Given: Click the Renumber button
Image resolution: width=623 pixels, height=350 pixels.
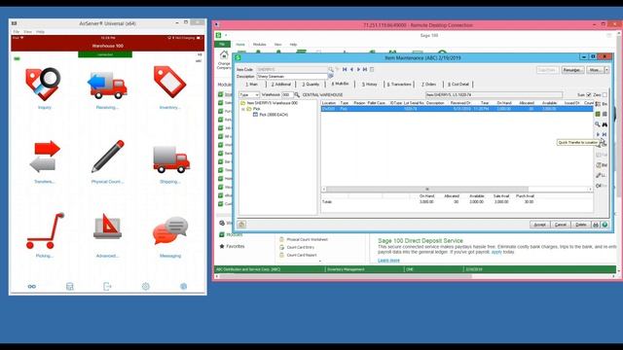Looking at the screenshot, I should tap(572, 70).
